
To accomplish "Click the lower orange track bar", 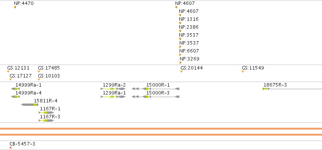I will click(x=161, y=135).
